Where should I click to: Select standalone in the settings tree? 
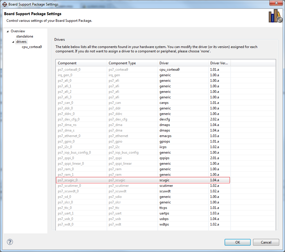25,36
